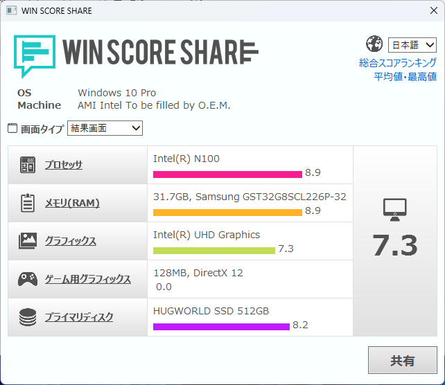Close the WIN SCORE SHARE window
This screenshot has height=385, width=445.
point(434,10)
